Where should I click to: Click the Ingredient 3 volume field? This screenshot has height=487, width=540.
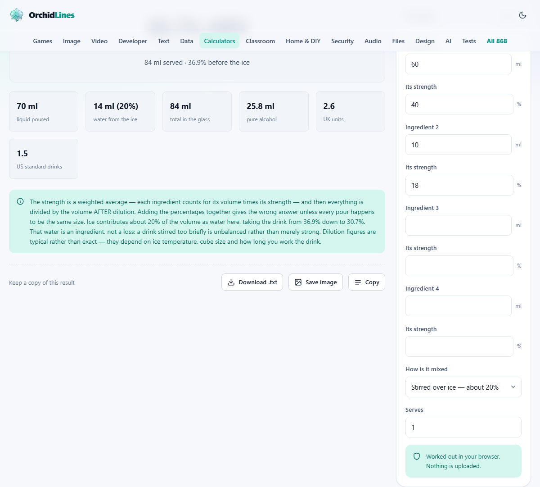(459, 225)
